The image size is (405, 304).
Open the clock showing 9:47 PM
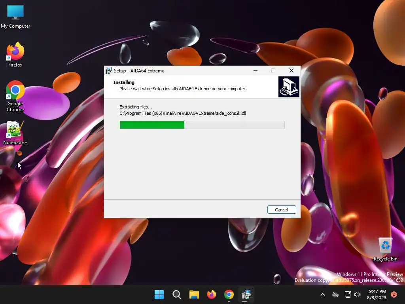click(377, 294)
